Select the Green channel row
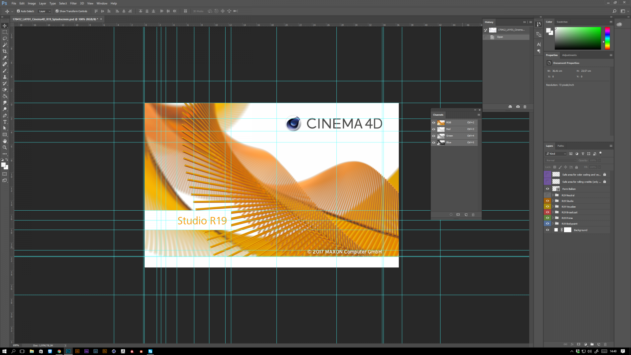 (454, 136)
